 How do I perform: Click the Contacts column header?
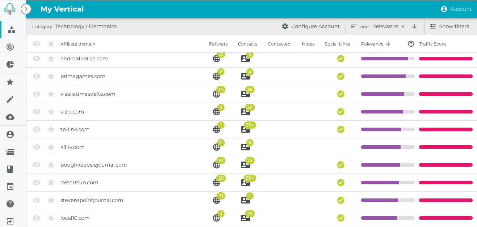(x=248, y=44)
